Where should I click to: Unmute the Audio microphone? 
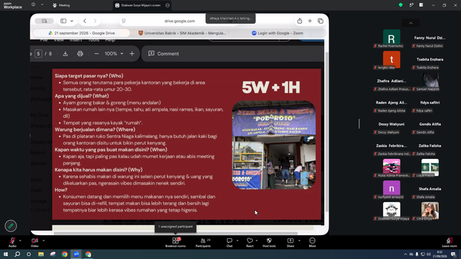[12, 242]
